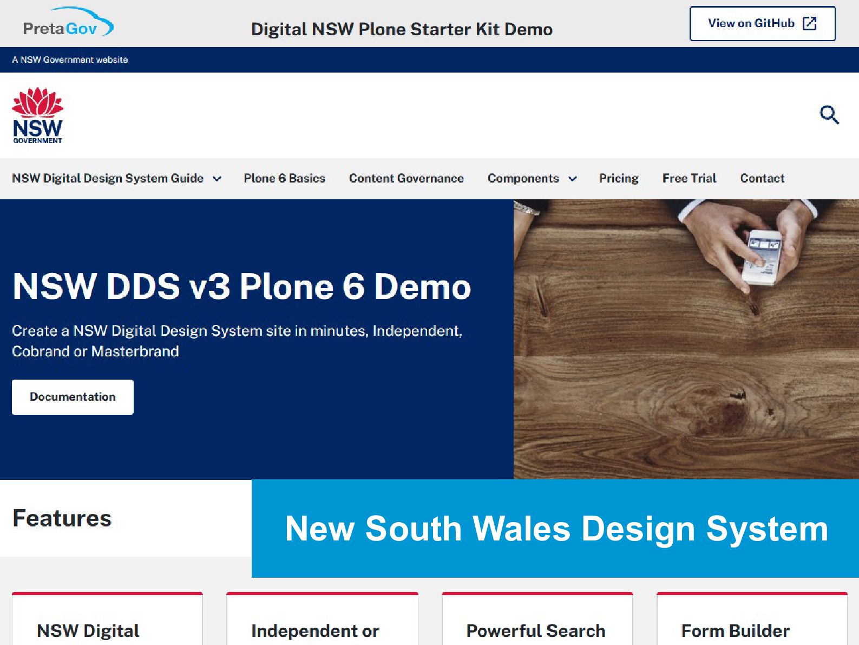
Task: Click the Digital NSW Plone Starter Kit Demo title
Action: point(402,29)
